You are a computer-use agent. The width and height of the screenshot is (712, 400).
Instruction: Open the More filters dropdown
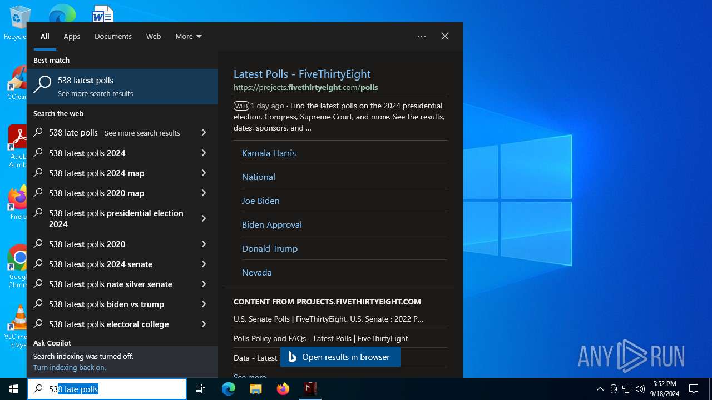click(x=189, y=36)
